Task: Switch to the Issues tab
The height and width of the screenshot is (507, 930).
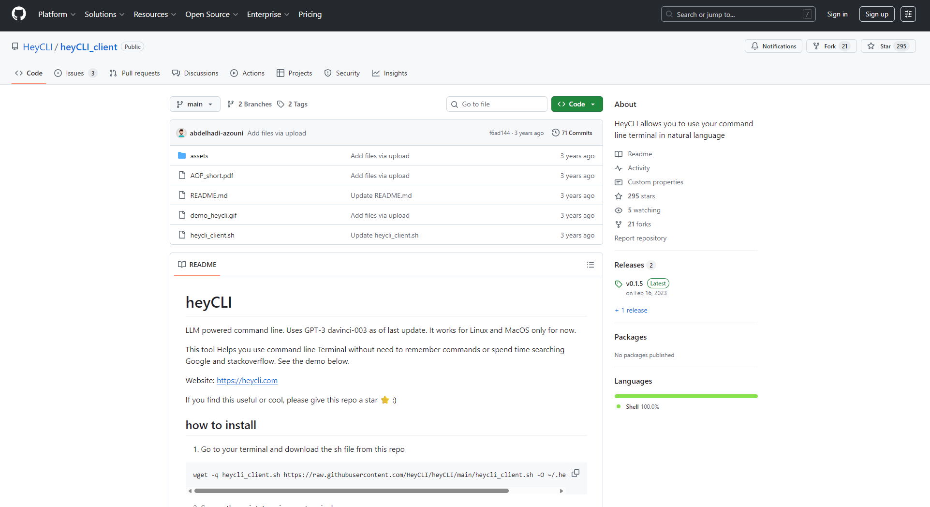Action: [x=75, y=73]
